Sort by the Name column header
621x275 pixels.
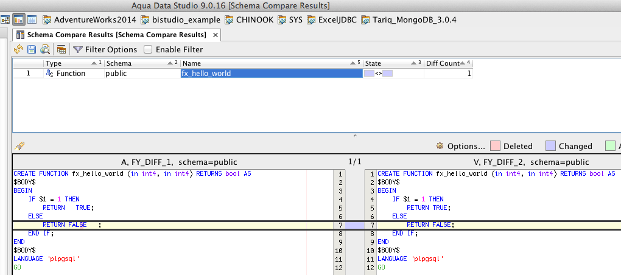[272, 63]
